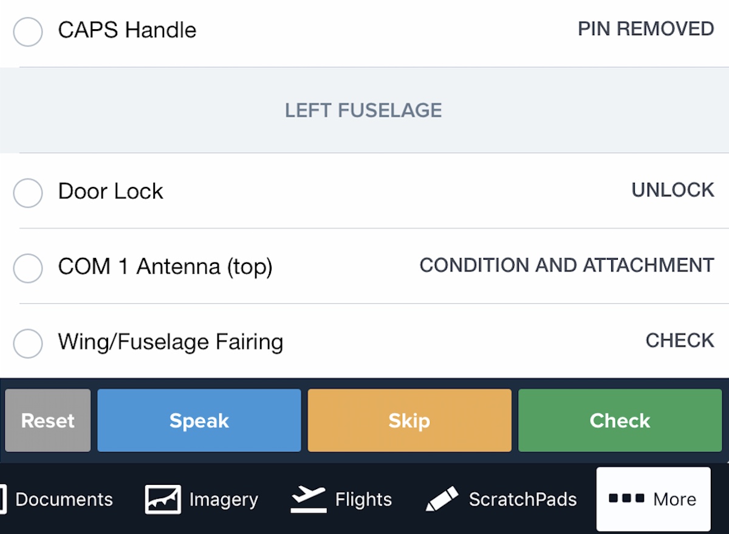Check off the Door Lock circle
The height and width of the screenshot is (534, 729).
pos(28,193)
